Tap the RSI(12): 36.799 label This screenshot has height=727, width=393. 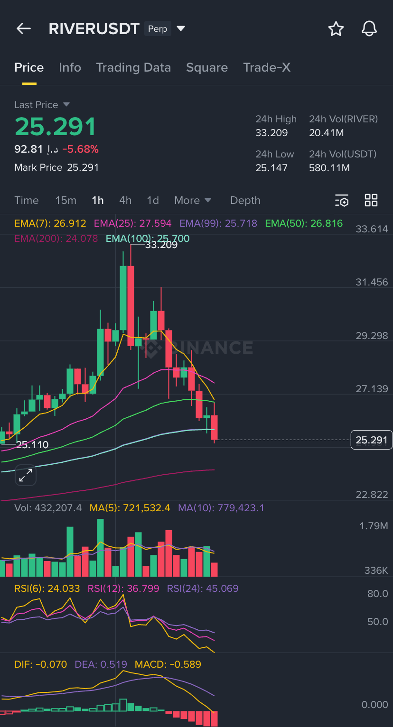click(x=123, y=589)
